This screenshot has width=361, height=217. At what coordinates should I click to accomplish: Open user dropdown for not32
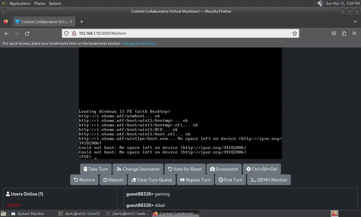[x=13, y=205]
